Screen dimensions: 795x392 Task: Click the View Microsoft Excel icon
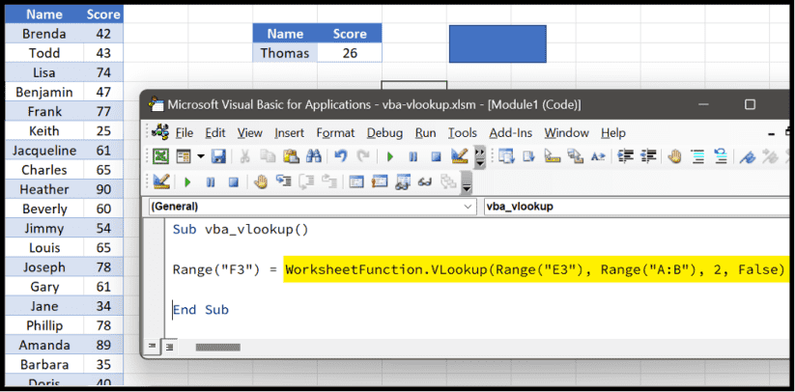coord(160,156)
